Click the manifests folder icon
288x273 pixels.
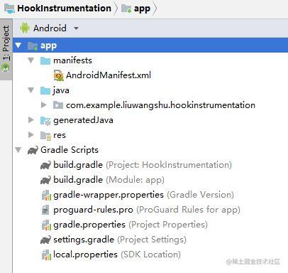pos(45,60)
